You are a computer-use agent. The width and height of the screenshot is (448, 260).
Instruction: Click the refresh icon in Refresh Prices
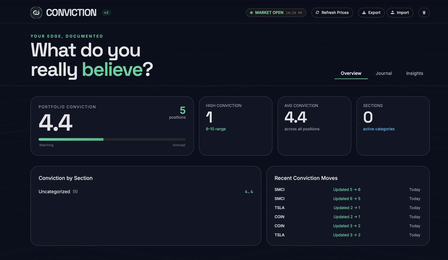317,13
